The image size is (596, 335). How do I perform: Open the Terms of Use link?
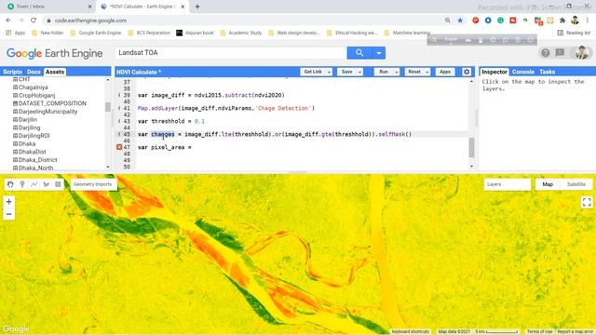click(x=539, y=331)
